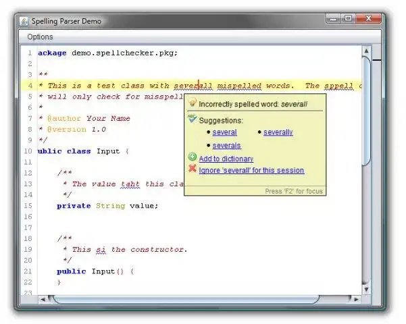Click the error marker strip beside scrollbar

click(x=377, y=60)
